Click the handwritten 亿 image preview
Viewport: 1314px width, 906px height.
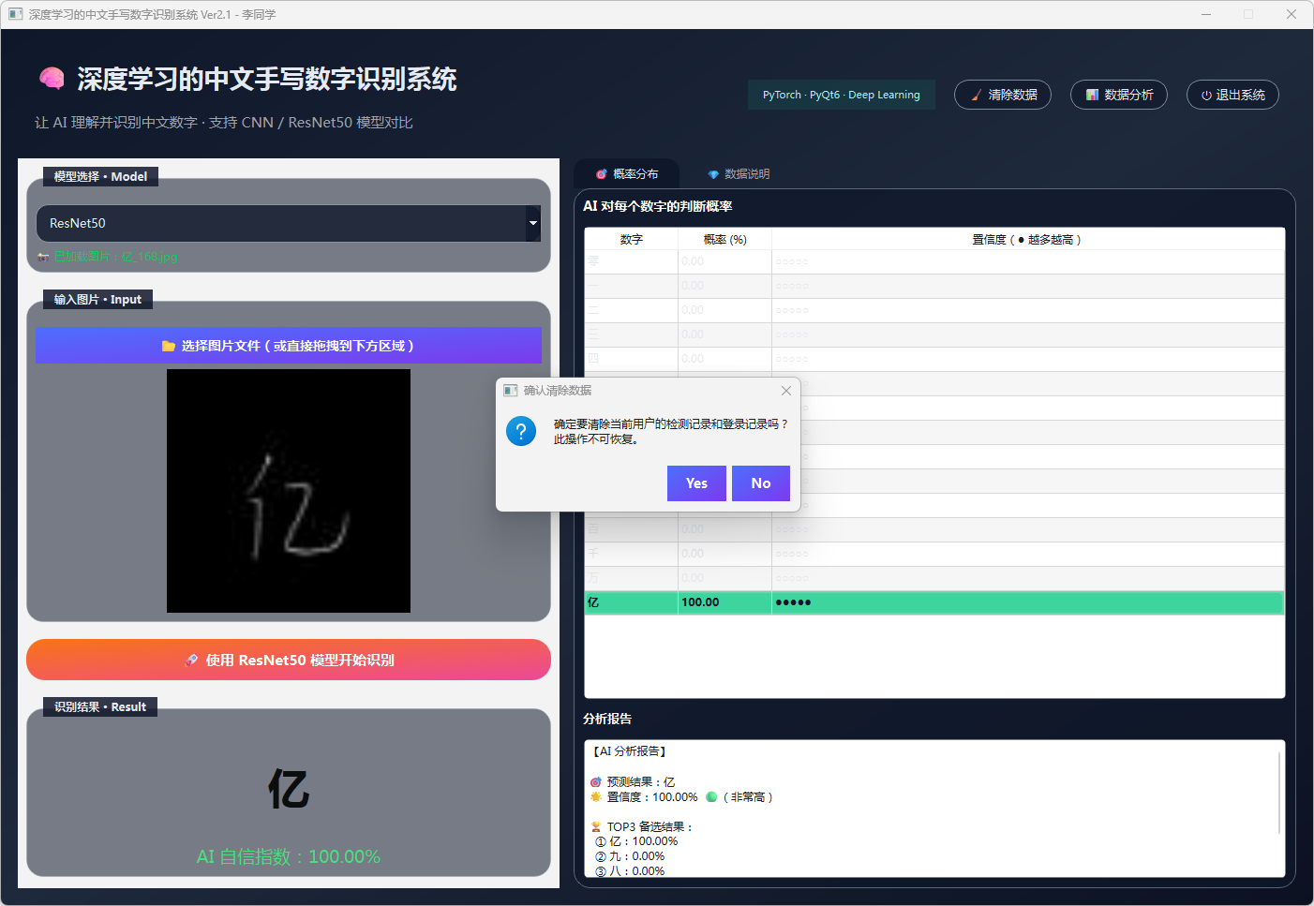click(289, 491)
